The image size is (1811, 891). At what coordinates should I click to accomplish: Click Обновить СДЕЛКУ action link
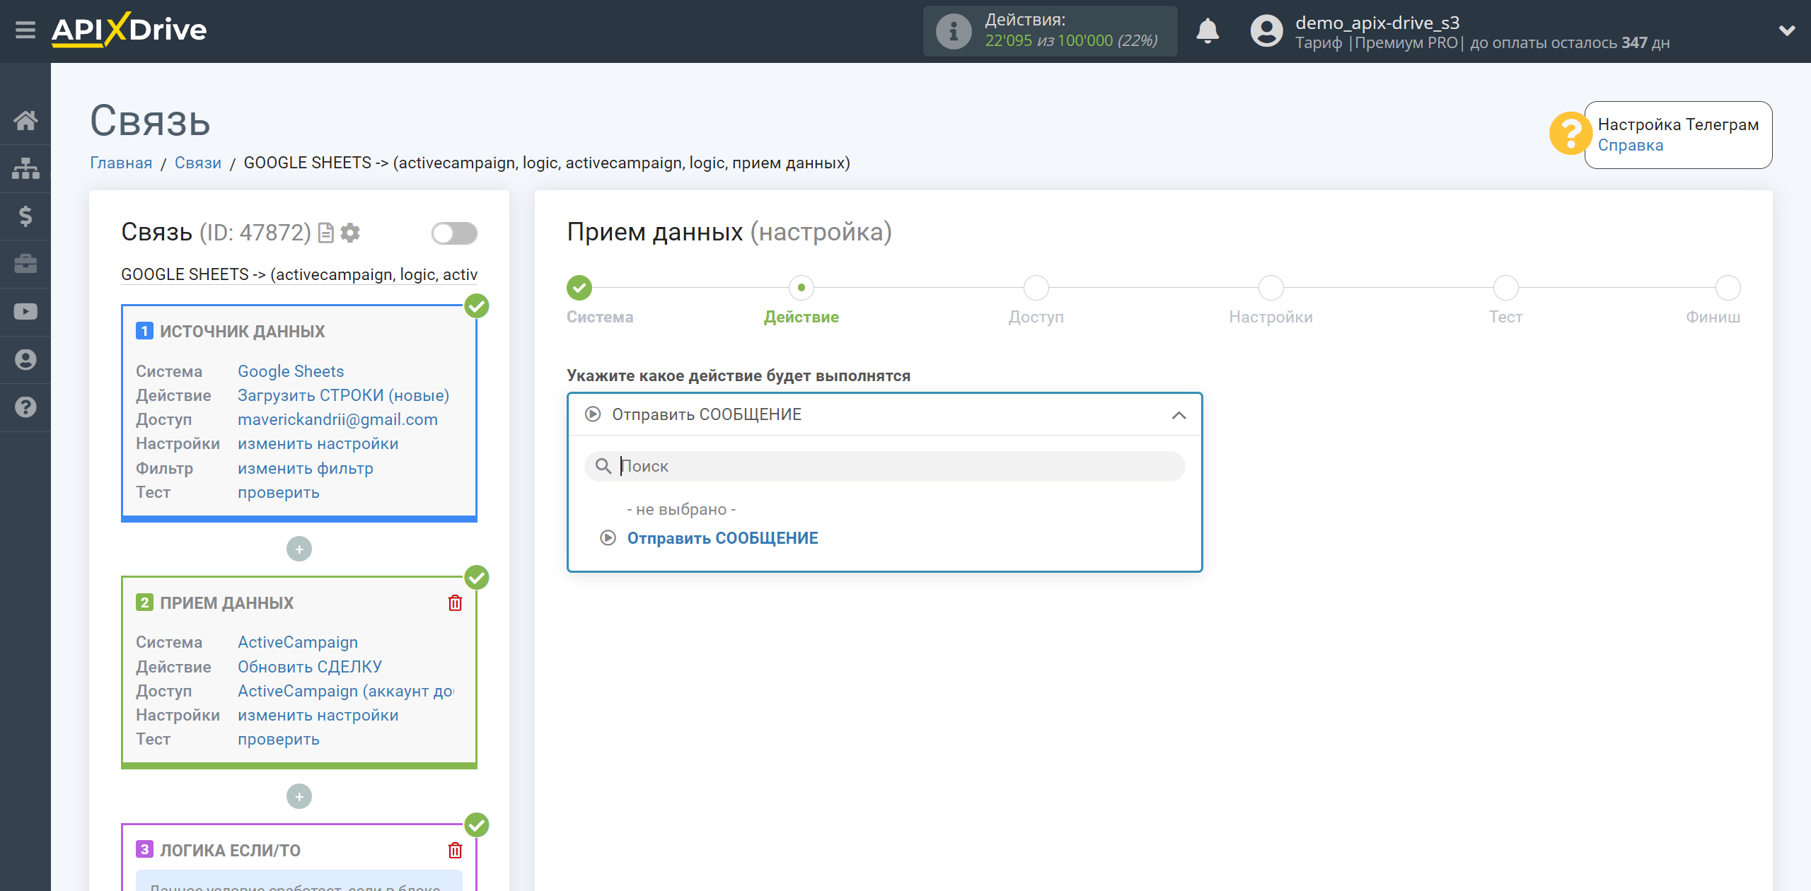click(x=310, y=667)
